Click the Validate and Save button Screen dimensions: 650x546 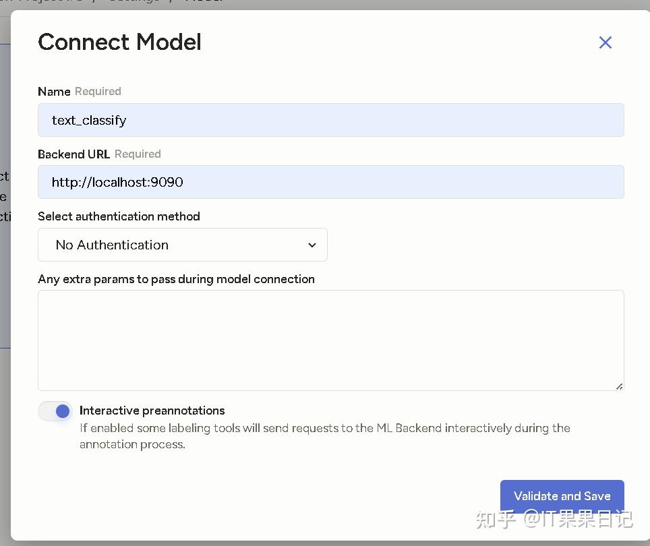[562, 495]
